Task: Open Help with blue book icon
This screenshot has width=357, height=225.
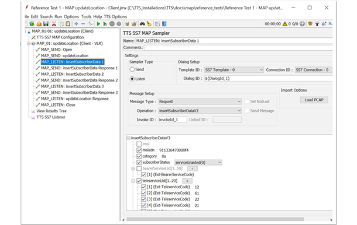Action: [164, 24]
